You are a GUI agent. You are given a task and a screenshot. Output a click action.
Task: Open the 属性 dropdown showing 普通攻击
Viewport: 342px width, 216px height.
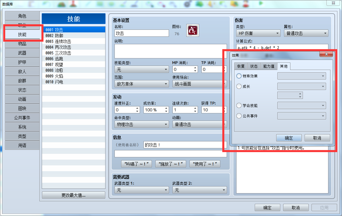pos(306,33)
